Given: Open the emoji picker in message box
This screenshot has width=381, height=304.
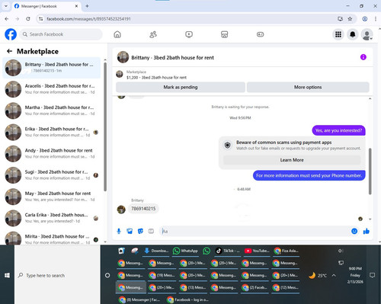Looking at the screenshot, I should [354, 231].
